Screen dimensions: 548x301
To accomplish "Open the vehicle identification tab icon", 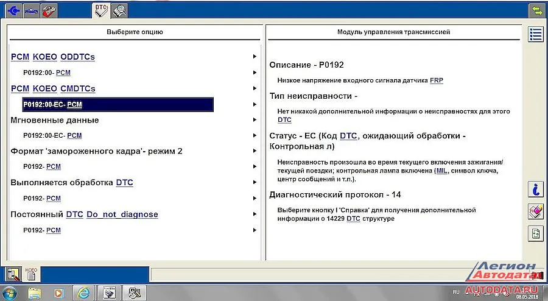I will click(32, 11).
